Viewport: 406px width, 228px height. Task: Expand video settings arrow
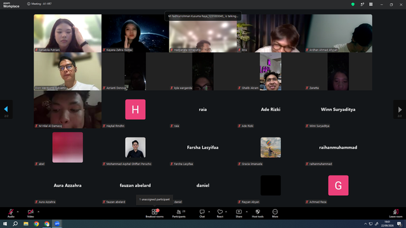[38, 212]
